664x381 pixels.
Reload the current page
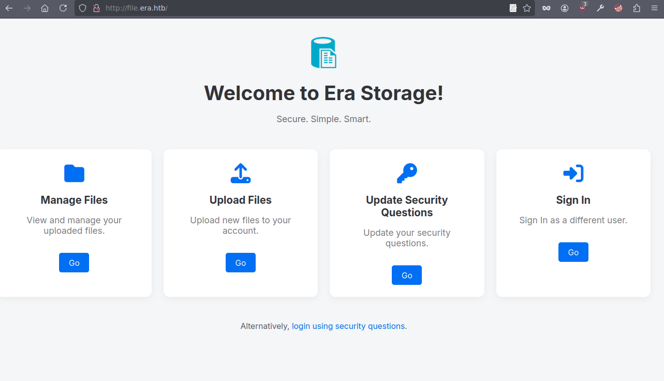[x=63, y=8]
